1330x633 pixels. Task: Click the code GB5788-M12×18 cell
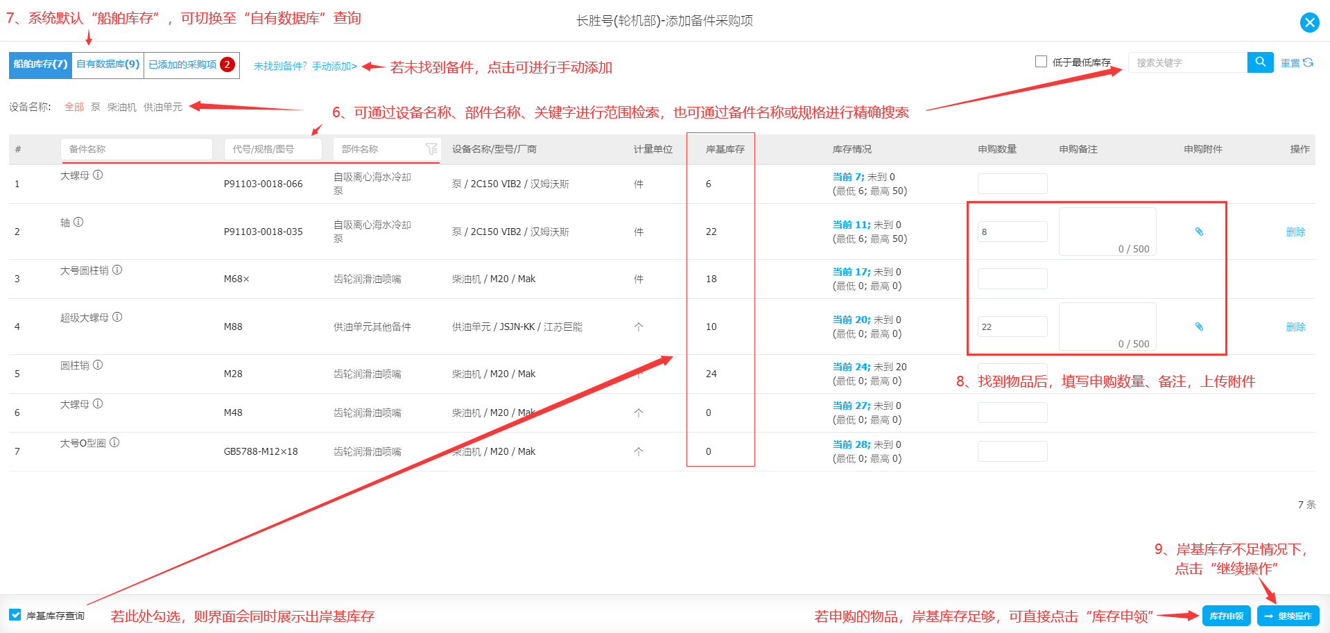261,451
